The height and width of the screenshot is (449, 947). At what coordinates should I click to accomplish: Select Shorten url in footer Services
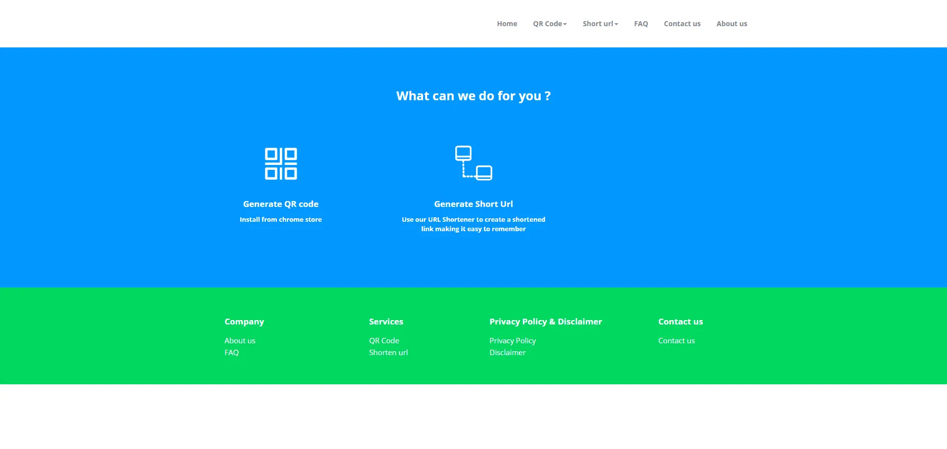point(388,353)
